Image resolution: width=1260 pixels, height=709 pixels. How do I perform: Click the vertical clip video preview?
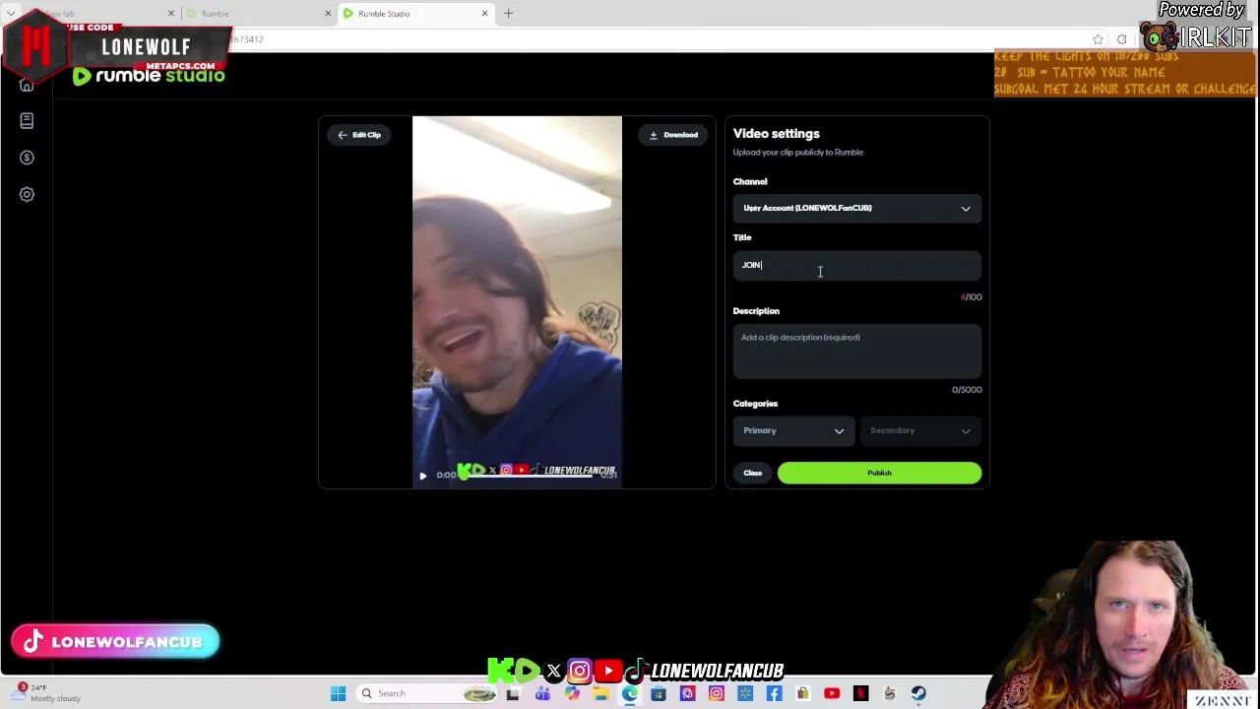517,301
